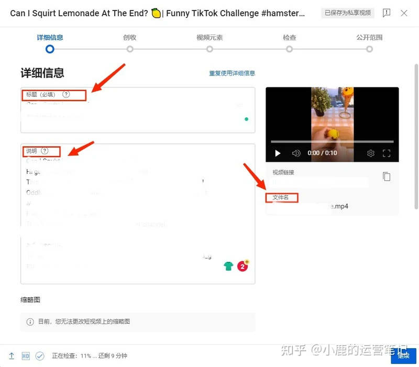The image size is (419, 367).
Task: Click the green t-shirt icon in description
Action: pyautogui.click(x=228, y=266)
